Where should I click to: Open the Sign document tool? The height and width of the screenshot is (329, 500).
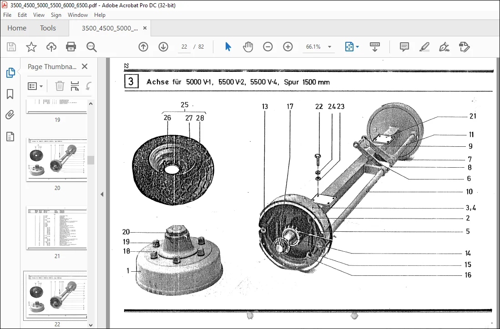(444, 47)
